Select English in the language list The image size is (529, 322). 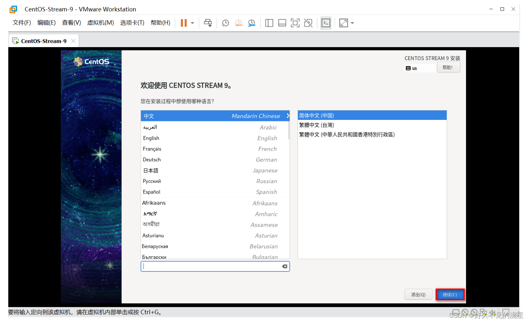[x=215, y=138]
